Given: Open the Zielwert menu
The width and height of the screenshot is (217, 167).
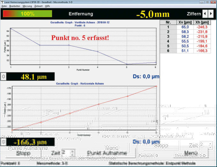Looking at the screenshot, I should pyautogui.click(x=39, y=6).
